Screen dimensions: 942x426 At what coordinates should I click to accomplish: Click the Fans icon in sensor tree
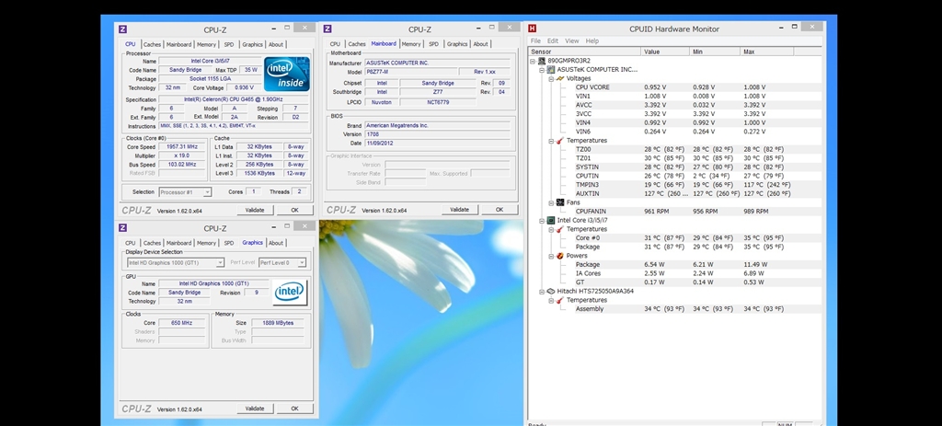click(560, 202)
